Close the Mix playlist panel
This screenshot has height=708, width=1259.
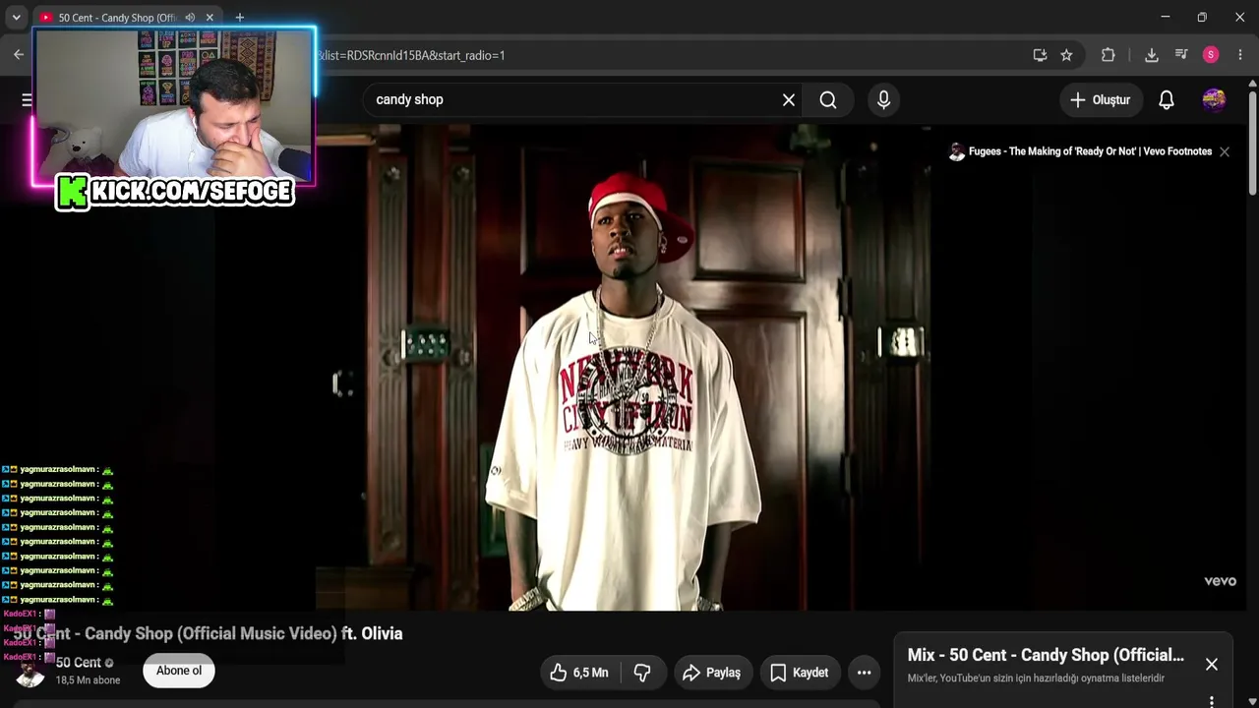pos(1212,665)
